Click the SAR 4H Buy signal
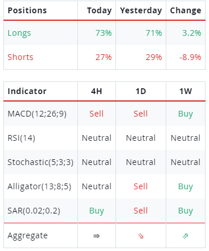 (x=96, y=211)
